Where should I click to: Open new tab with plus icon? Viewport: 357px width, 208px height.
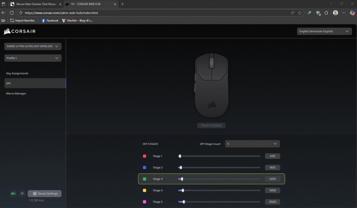coord(122,4)
